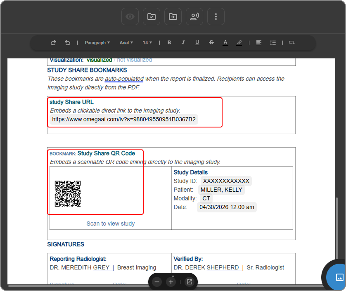Click the folder with checkmark icon
The height and width of the screenshot is (291, 346).
[152, 17]
